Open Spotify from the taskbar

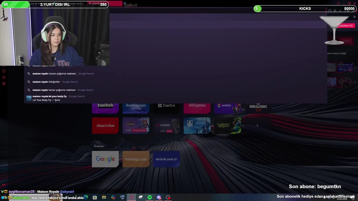click(x=150, y=197)
